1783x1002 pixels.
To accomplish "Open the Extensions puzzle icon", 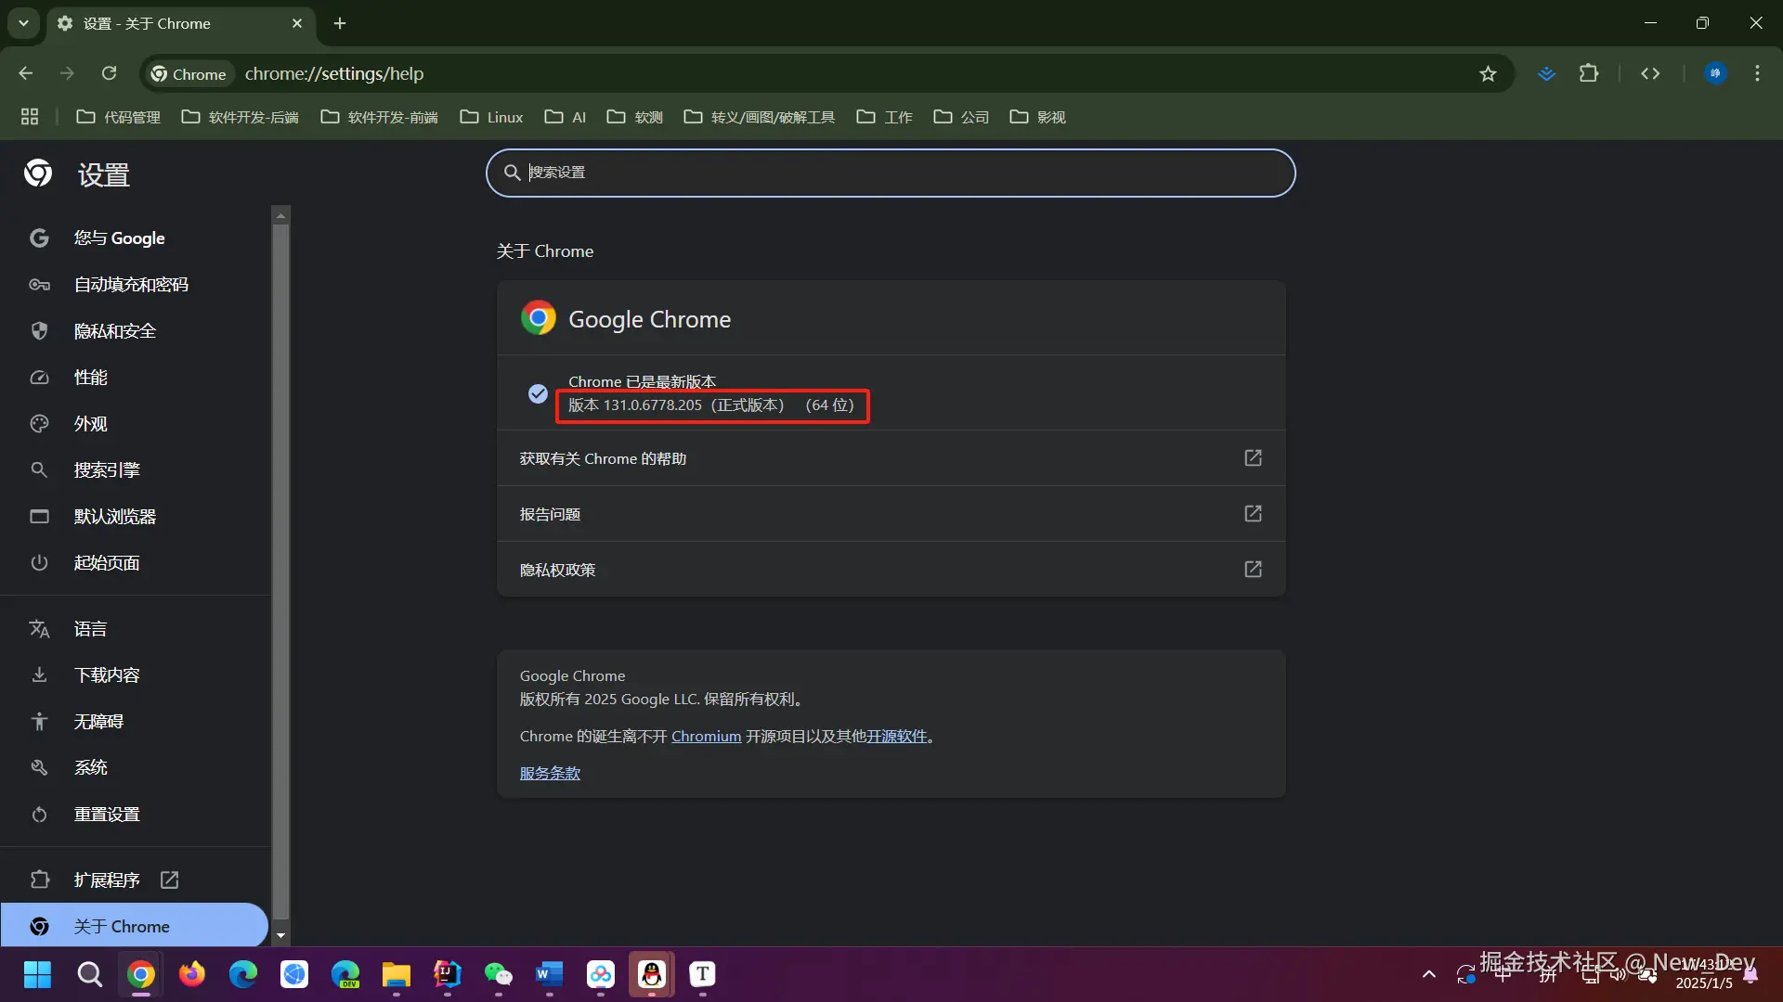I will [1589, 73].
